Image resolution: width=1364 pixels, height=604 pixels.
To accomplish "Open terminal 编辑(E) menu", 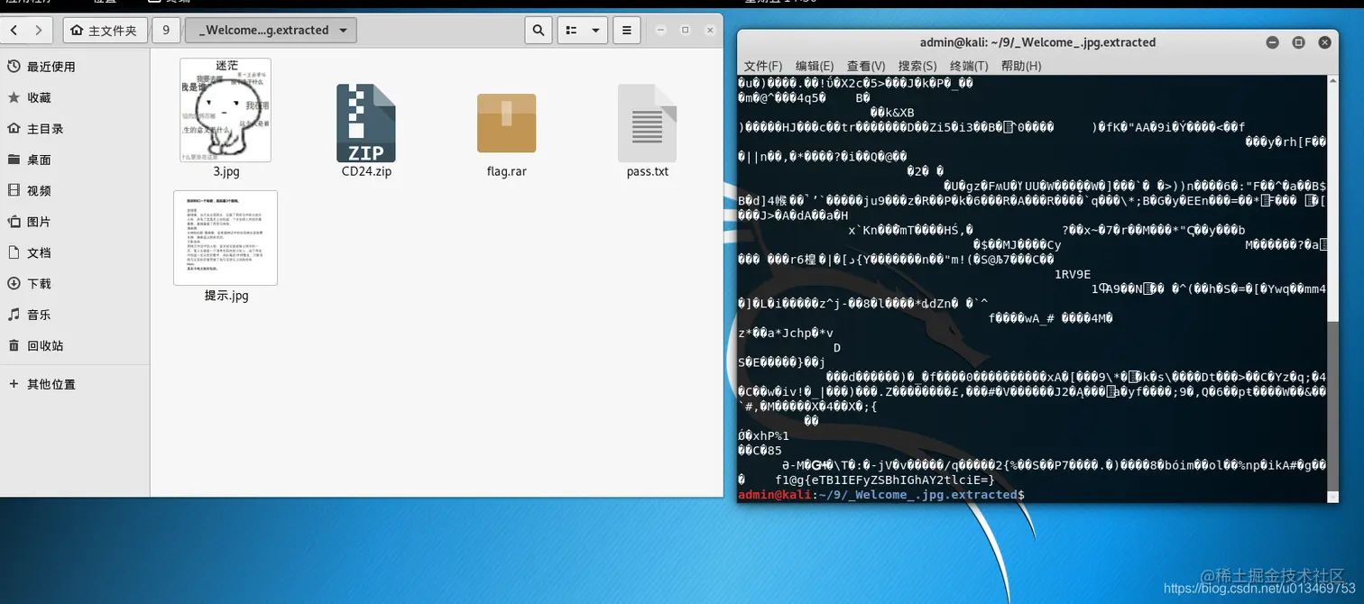I will pos(815,66).
